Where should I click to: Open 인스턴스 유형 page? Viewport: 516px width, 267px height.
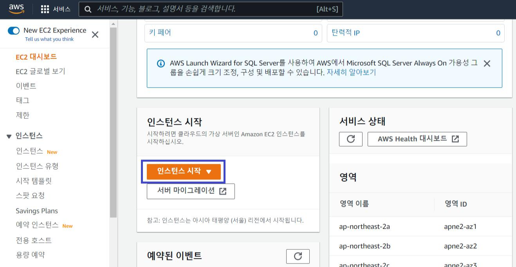[x=37, y=166]
